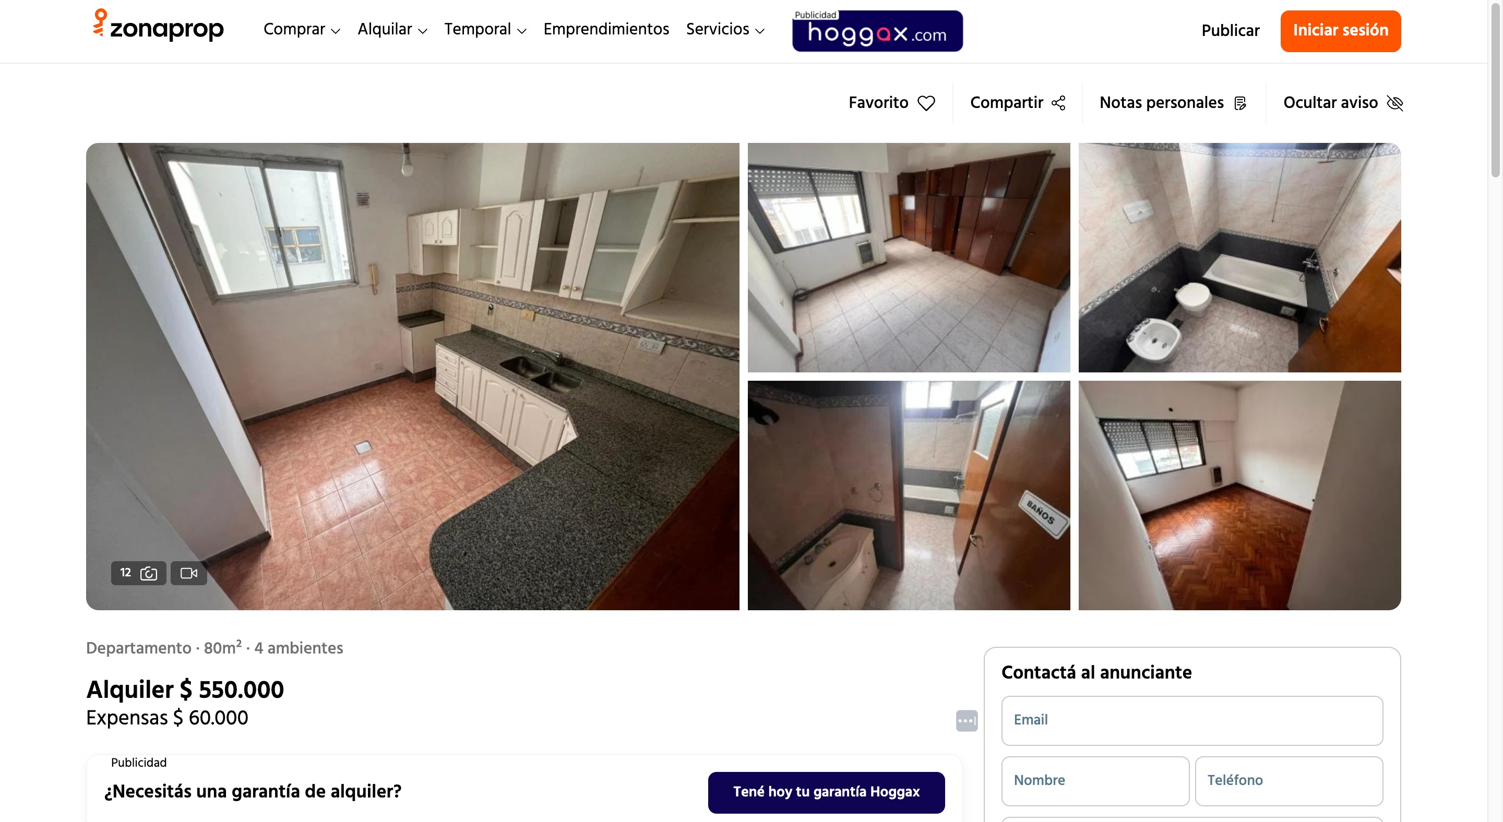Hide listing with Ocultar aviso eye icon
Screen dimensions: 1503x822
click(1394, 103)
